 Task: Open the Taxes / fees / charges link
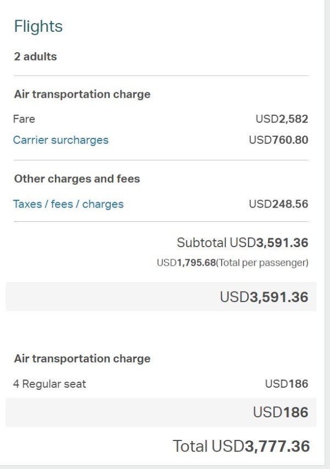(68, 204)
